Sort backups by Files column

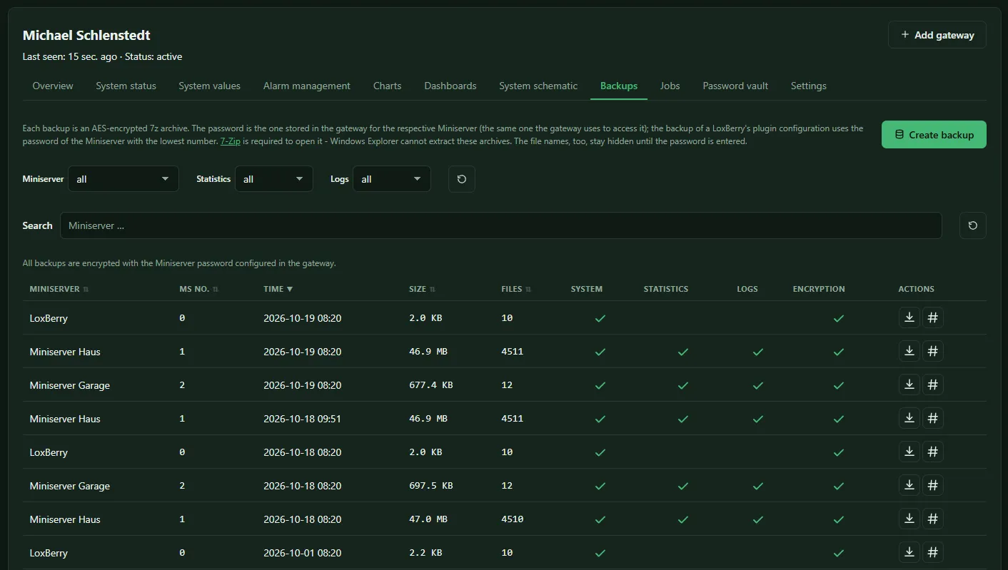[x=517, y=289]
